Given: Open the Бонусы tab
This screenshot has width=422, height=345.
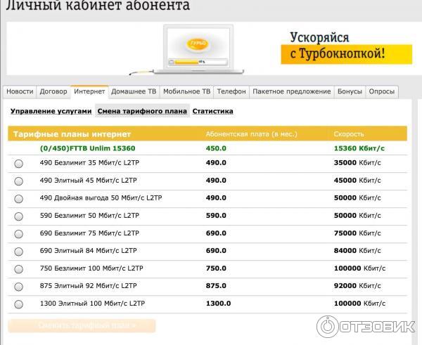Looking at the screenshot, I should point(350,92).
